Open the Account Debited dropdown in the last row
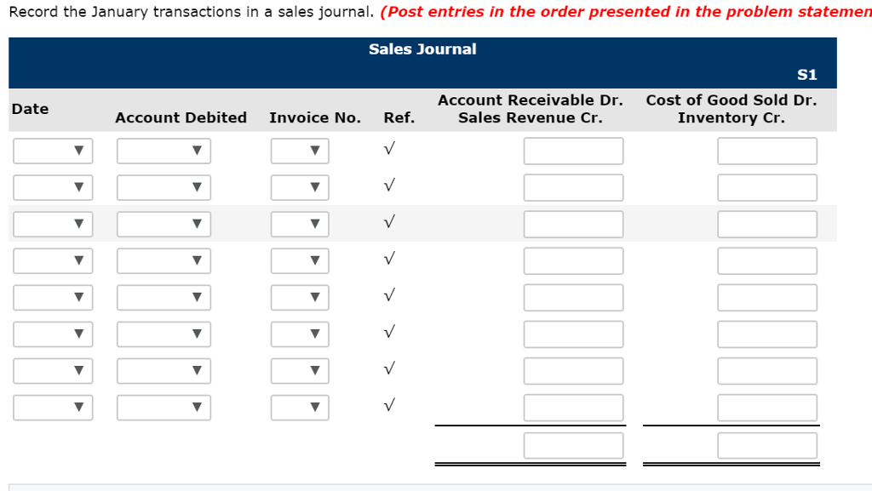This screenshot has width=872, height=491. point(163,407)
